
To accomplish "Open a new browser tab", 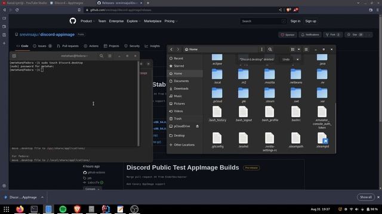I will point(148,3).
